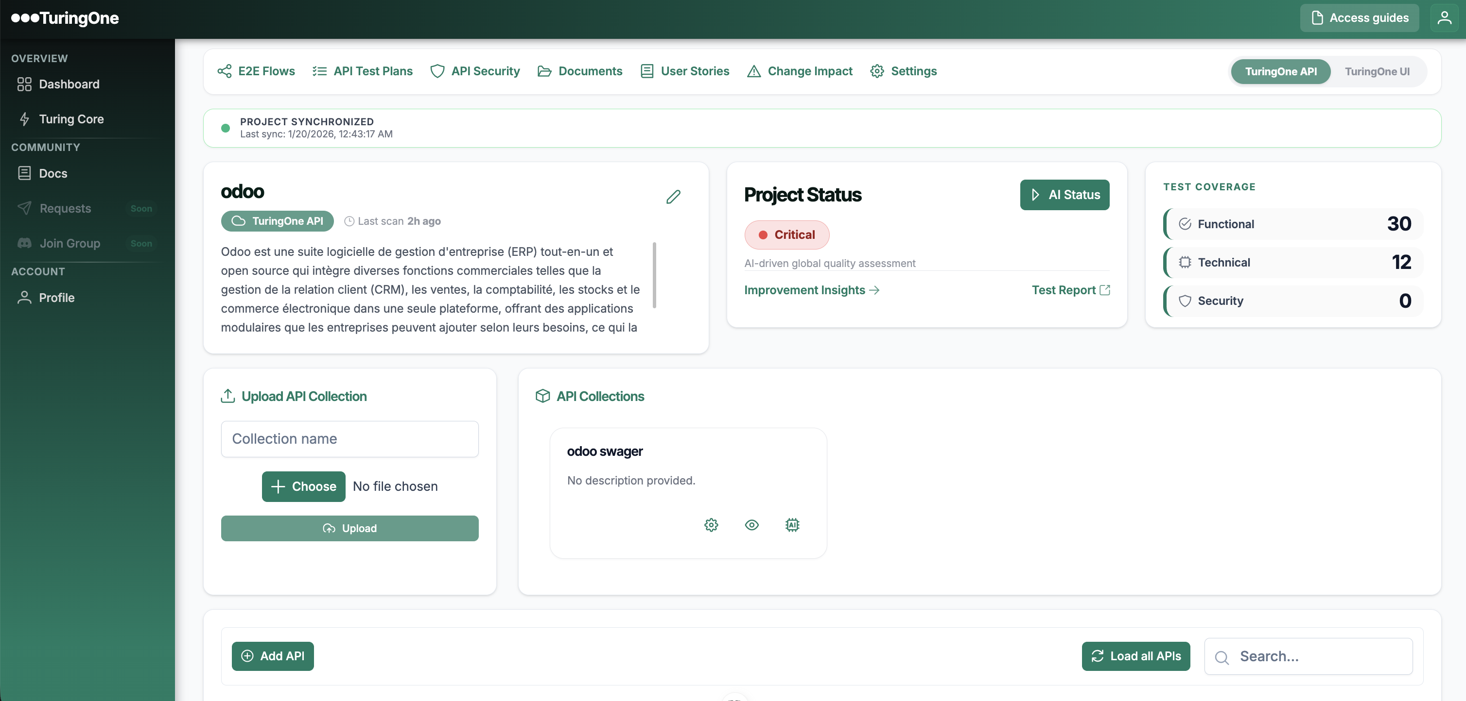
Task: Click the AI Status button
Action: coord(1064,195)
